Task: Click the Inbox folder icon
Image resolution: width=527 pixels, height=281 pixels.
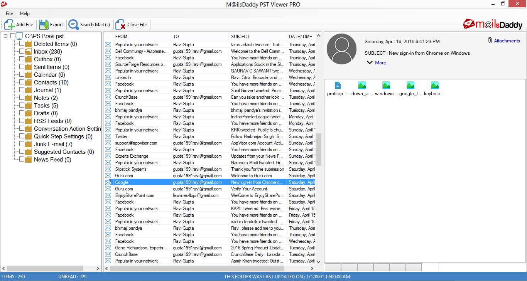Action: pos(29,52)
